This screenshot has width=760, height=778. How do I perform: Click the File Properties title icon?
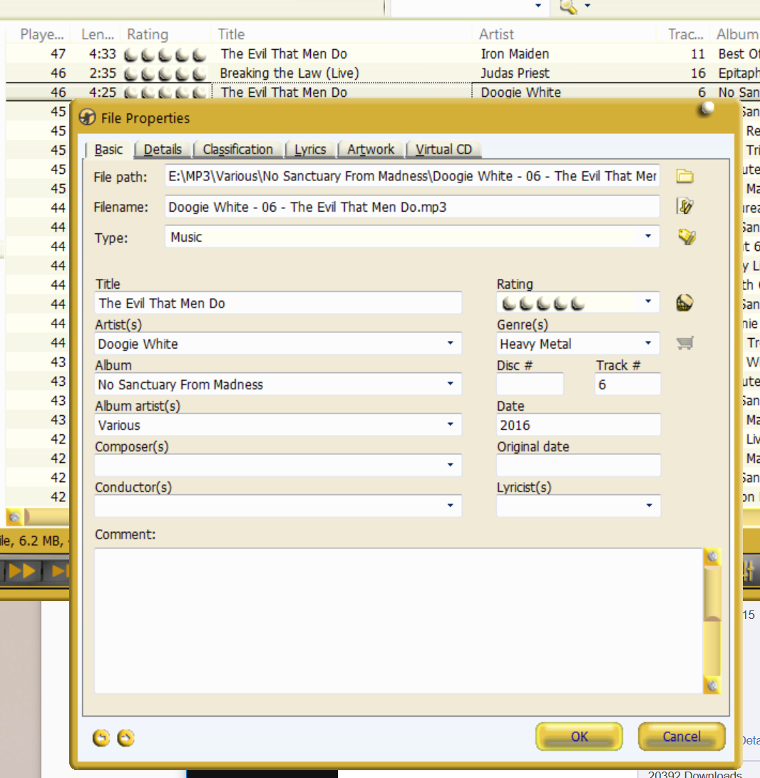point(87,118)
